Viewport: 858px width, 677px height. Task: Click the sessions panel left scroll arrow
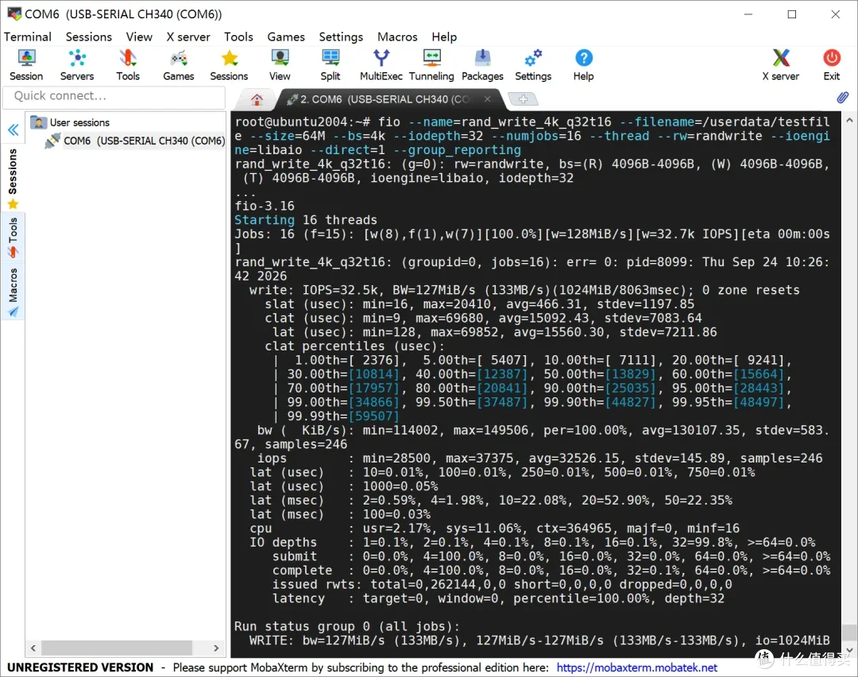[33, 648]
